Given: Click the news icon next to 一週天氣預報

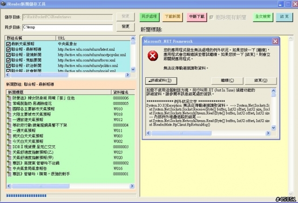Looking at the screenshot, I should point(9,131).
